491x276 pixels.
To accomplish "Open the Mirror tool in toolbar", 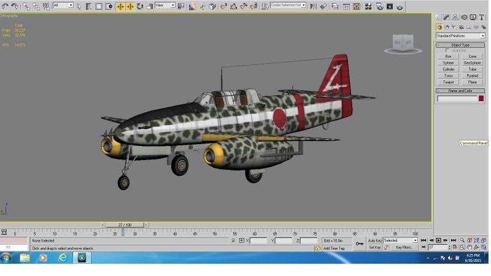I will [314, 6].
